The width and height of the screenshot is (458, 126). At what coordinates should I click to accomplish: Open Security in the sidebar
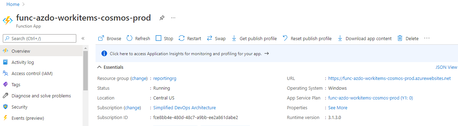pos(41,107)
